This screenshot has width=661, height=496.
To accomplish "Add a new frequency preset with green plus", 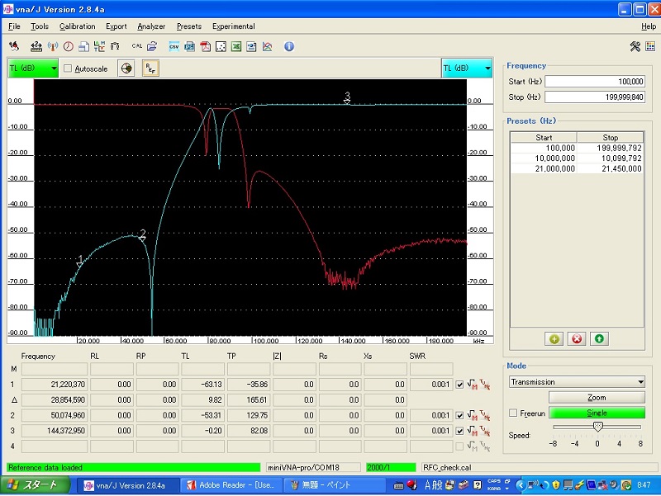I will 554,338.
